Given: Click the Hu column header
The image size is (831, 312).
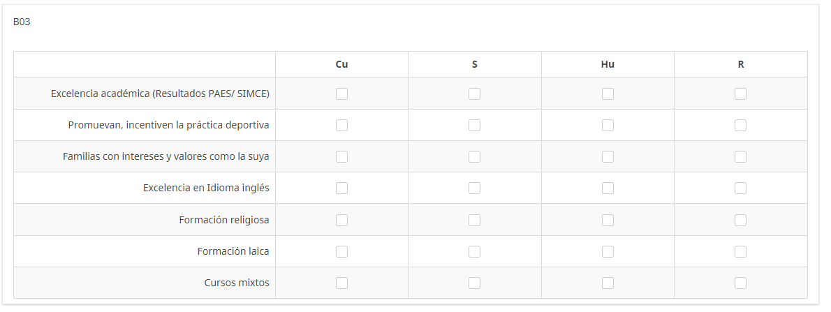Looking at the screenshot, I should (x=608, y=64).
